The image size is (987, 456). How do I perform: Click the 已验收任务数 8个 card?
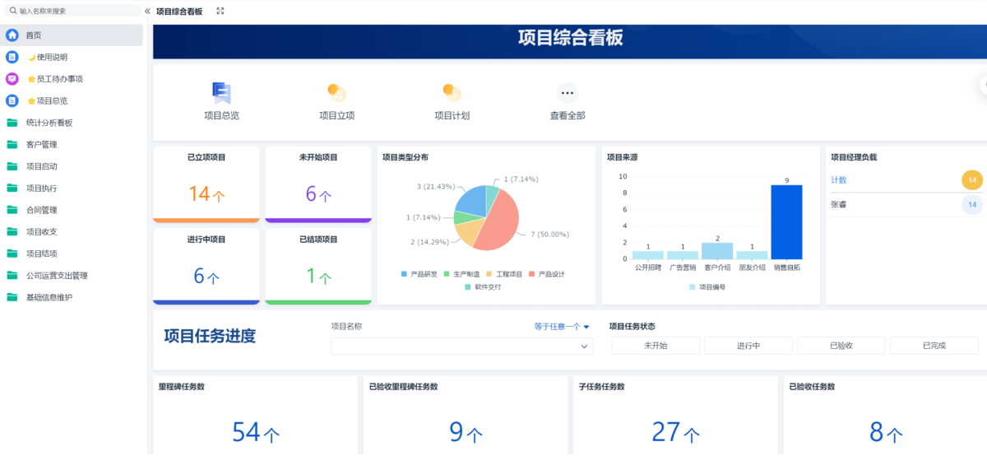885,416
